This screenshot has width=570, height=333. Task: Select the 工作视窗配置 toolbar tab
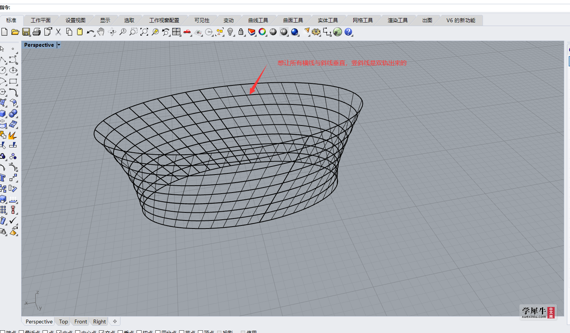164,20
